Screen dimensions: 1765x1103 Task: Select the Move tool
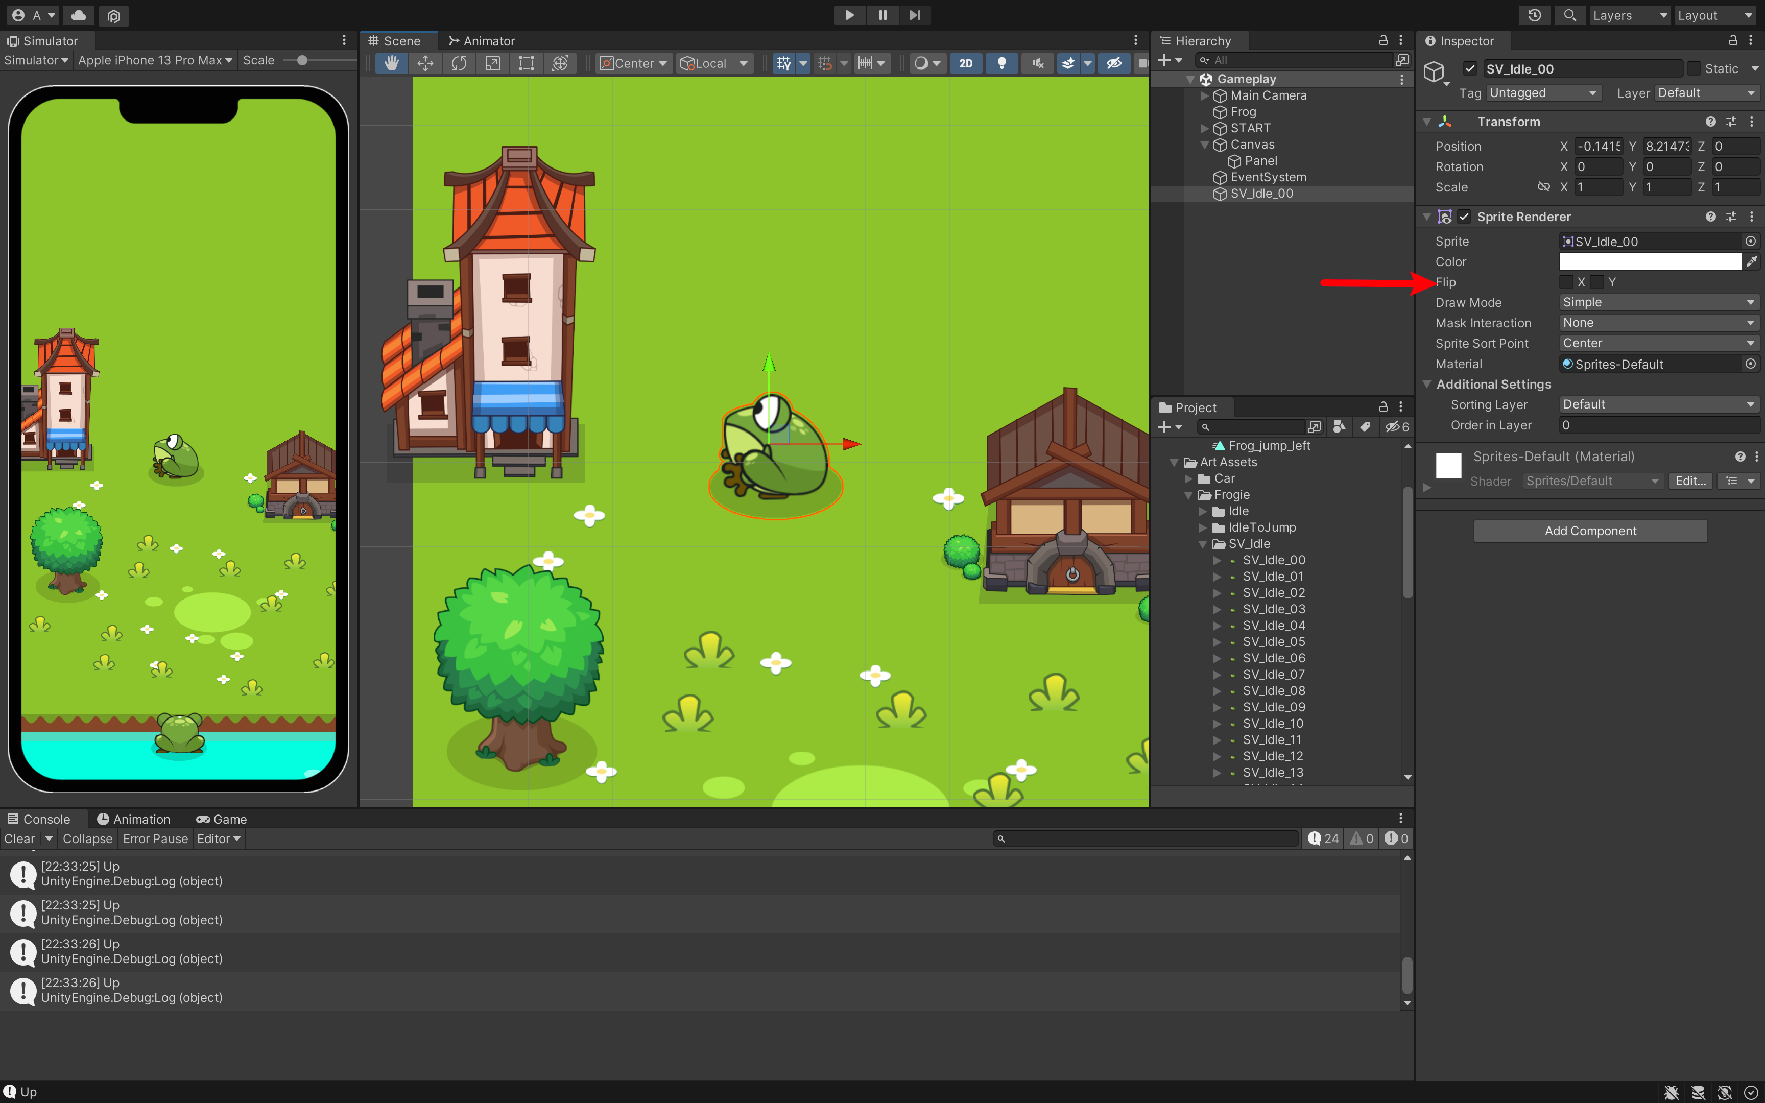point(425,63)
